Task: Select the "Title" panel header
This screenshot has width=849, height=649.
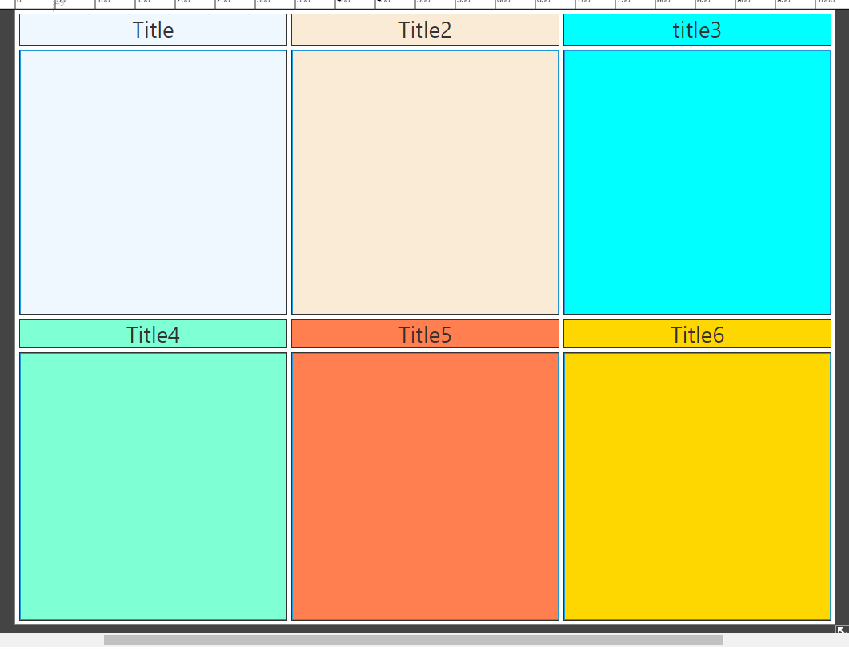Action: click(x=152, y=30)
